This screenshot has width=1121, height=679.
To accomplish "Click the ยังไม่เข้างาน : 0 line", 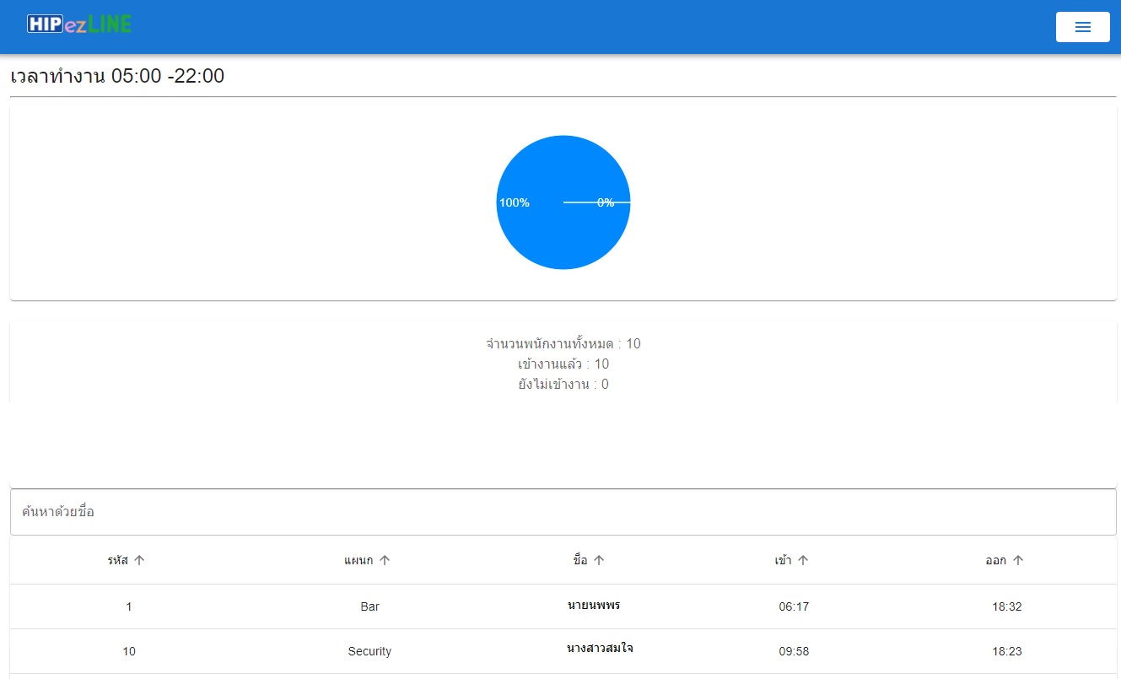I will click(x=563, y=384).
